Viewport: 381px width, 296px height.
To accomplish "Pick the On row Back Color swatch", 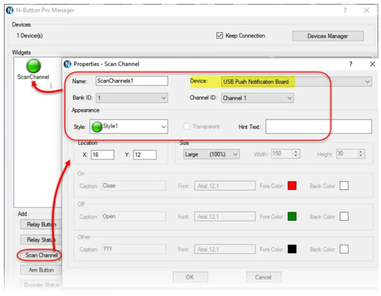I will pos(344,186).
